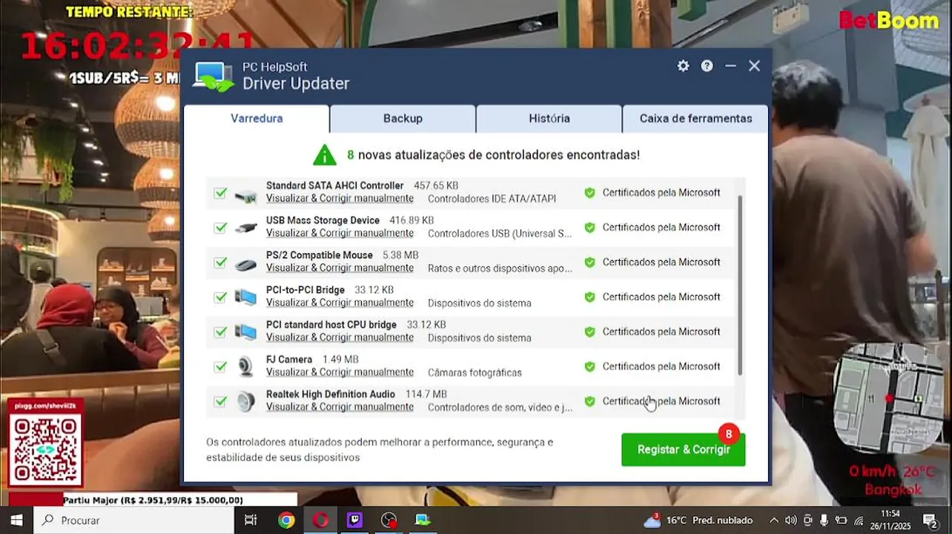This screenshot has width=952, height=534.
Task: Click the green warning triangle icon
Action: click(325, 154)
